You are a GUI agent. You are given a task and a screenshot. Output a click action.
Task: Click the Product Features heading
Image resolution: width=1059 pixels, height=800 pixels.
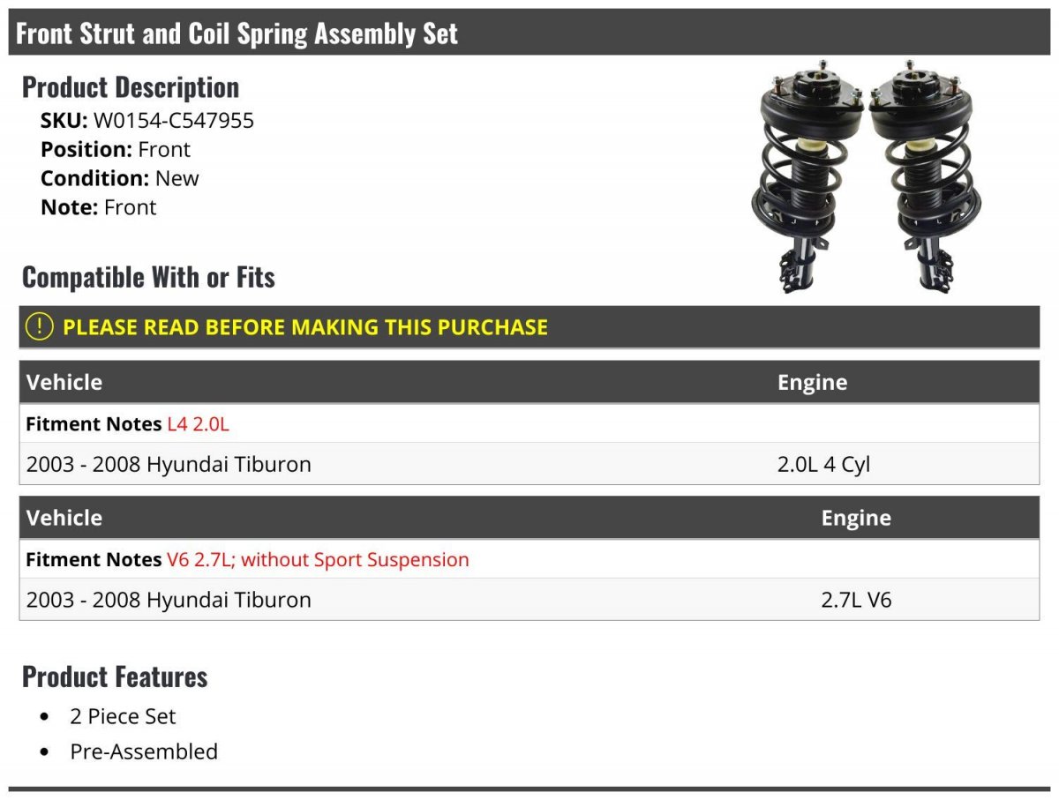pyautogui.click(x=115, y=677)
